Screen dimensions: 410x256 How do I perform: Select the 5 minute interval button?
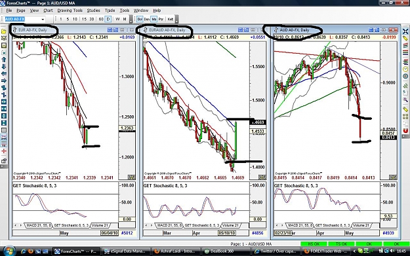click(68, 19)
